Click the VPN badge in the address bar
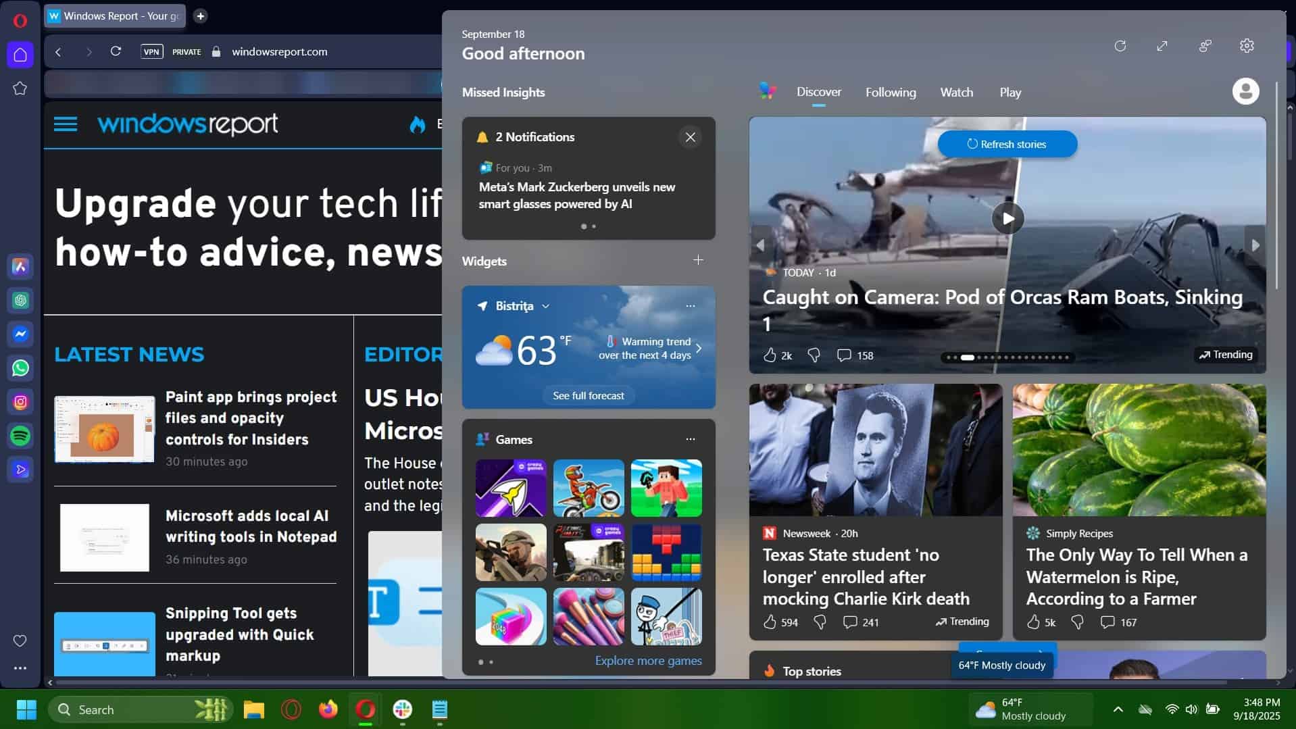 pos(151,51)
